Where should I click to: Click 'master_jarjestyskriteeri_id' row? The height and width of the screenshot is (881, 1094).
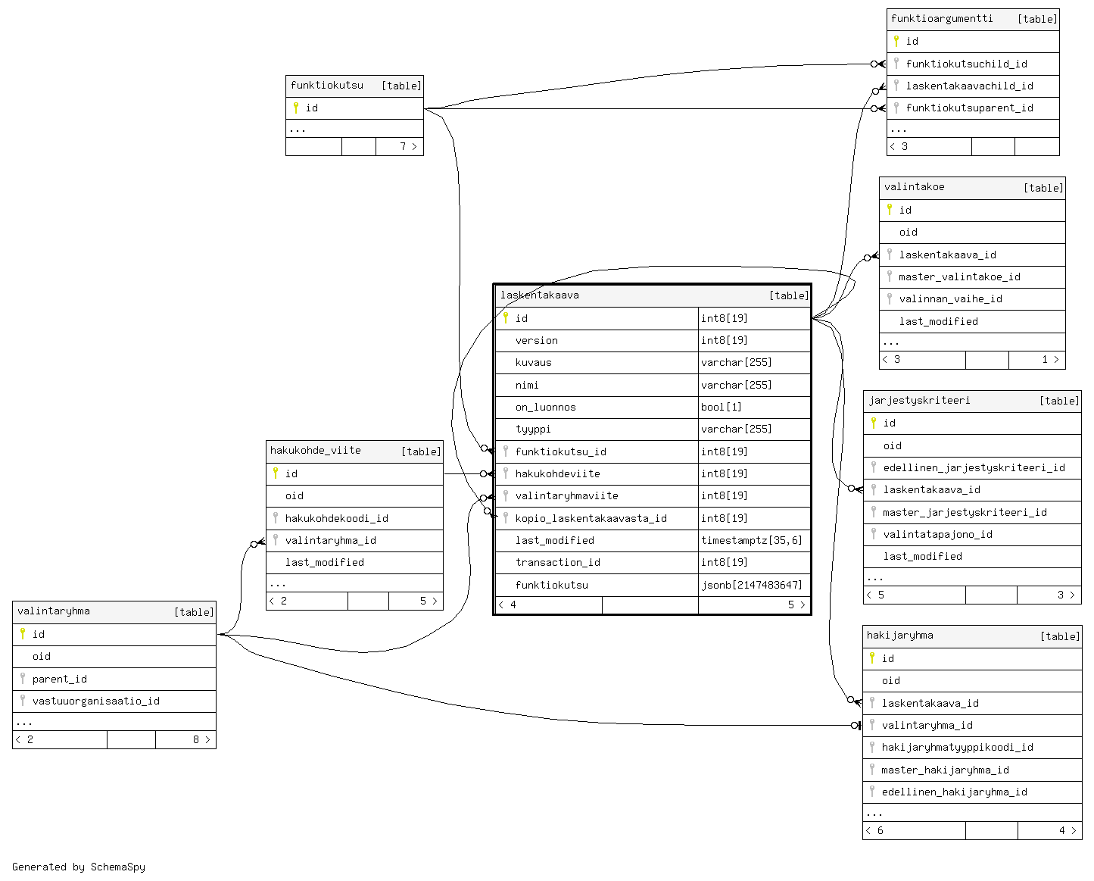tap(972, 512)
